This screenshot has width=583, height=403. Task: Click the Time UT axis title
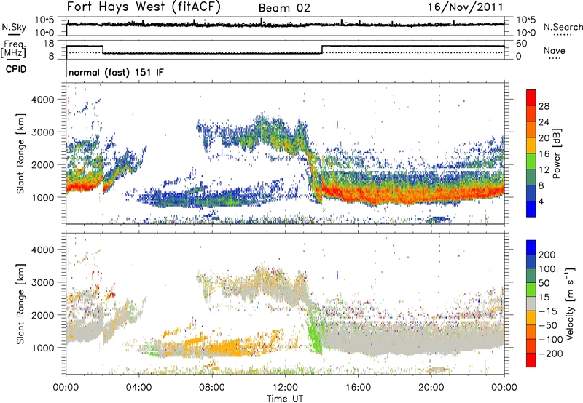[x=285, y=399]
